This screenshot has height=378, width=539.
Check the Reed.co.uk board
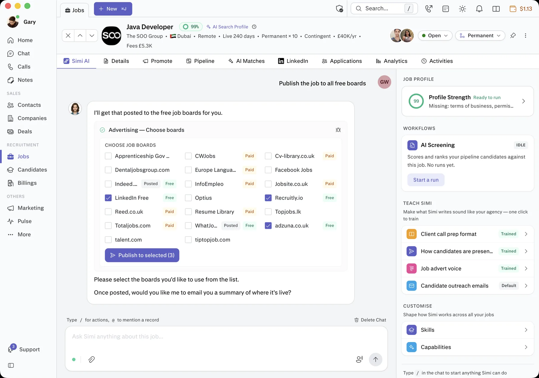point(108,212)
